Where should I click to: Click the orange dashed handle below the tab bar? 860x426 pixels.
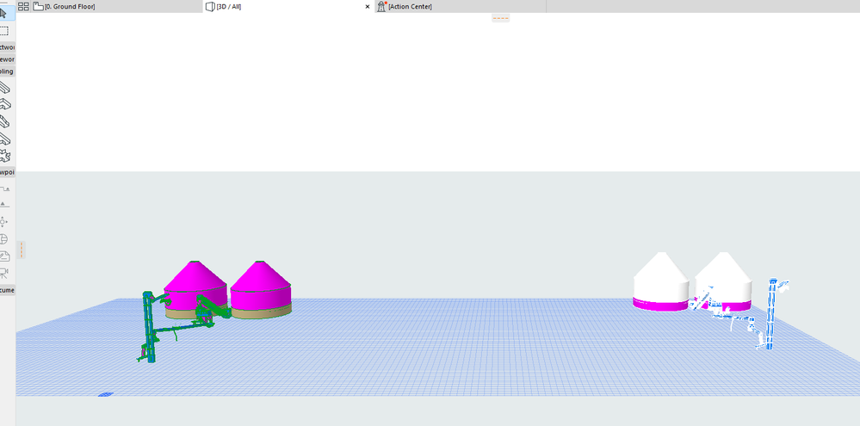501,18
